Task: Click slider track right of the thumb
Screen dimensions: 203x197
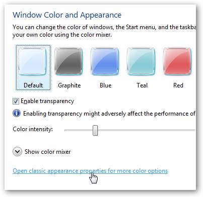Action: pyautogui.click(x=147, y=130)
